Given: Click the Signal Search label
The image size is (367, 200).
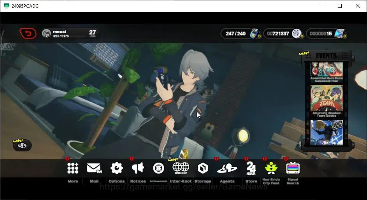Looking at the screenshot, I should coord(293,181).
